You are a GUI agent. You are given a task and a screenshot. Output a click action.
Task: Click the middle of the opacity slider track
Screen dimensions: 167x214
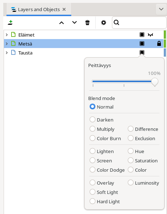(x=124, y=81)
